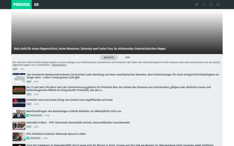Click the Selenskij in Wien thumbnail
Image resolution: width=234 pixels, height=146 pixels.
click(19, 125)
